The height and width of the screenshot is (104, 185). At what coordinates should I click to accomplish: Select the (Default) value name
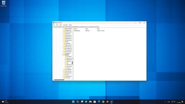click(x=78, y=31)
